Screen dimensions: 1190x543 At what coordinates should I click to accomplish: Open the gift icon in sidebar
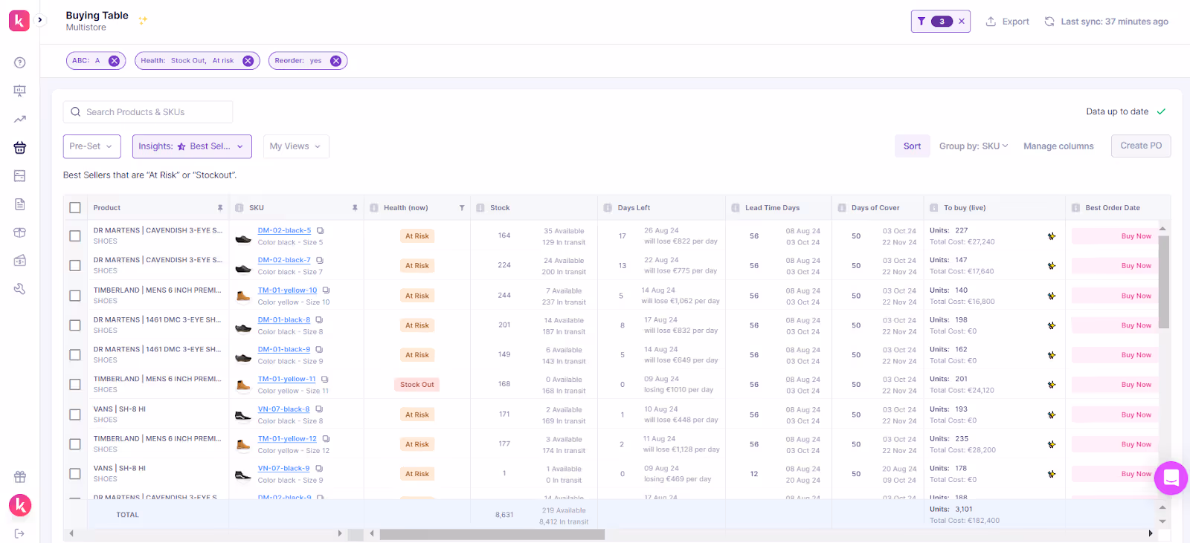[20, 477]
